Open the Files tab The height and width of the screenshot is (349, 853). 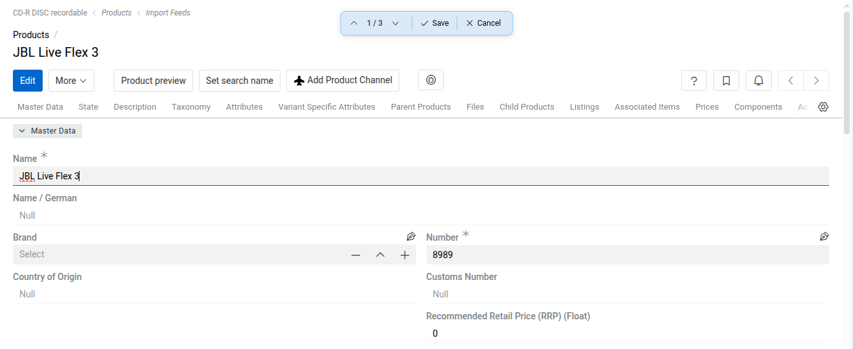click(x=475, y=107)
